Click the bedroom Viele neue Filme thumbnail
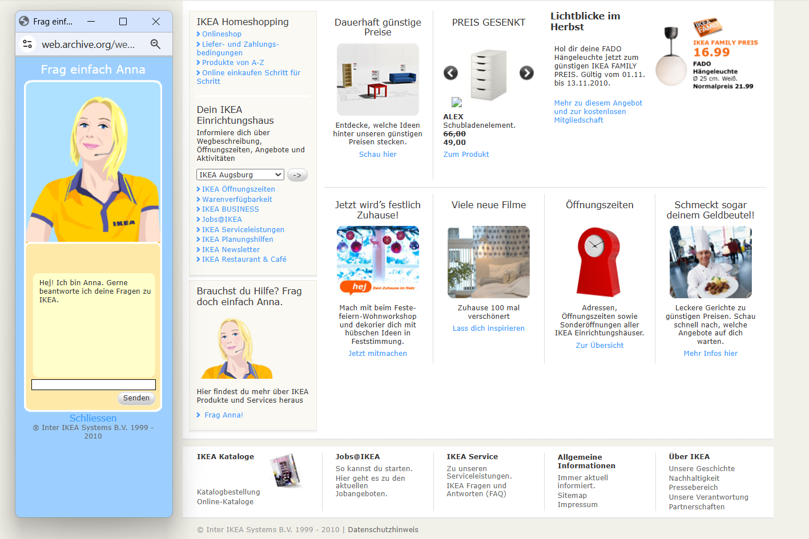This screenshot has height=539, width=809. [x=489, y=262]
